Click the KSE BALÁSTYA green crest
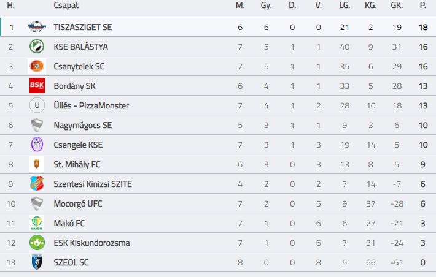436x277 pixels. (x=37, y=47)
